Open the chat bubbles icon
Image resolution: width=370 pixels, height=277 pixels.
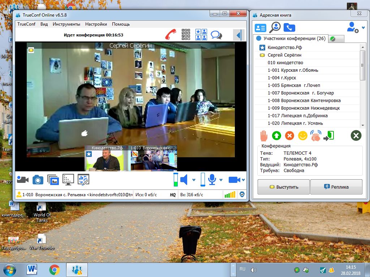pyautogui.click(x=216, y=35)
